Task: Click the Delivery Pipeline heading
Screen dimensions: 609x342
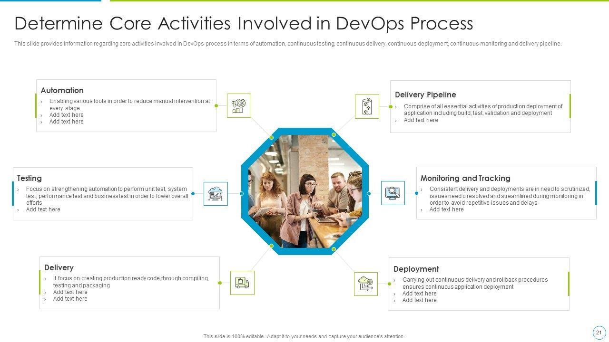Action: coord(425,95)
